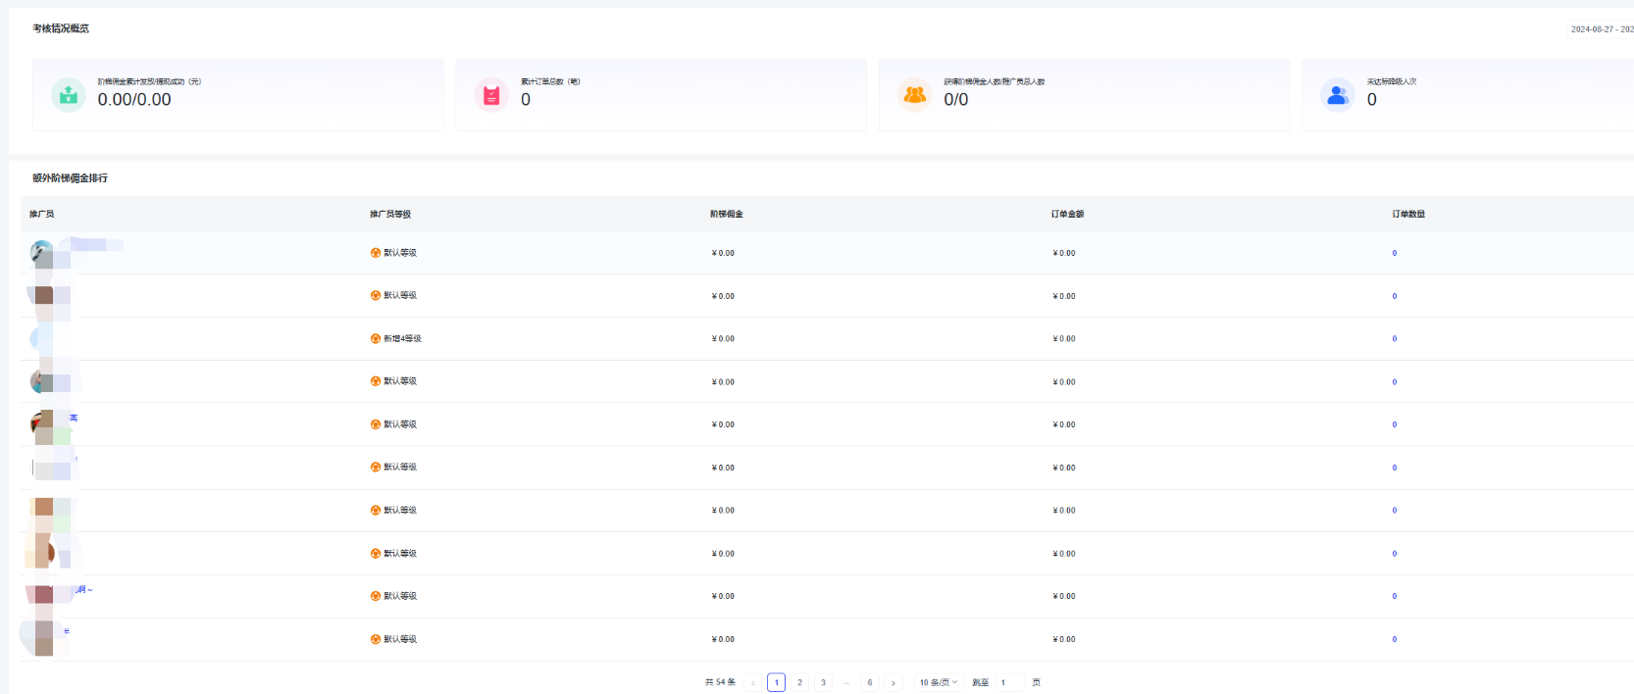Click the green commission gift icon
The height and width of the screenshot is (694, 1634).
(68, 95)
